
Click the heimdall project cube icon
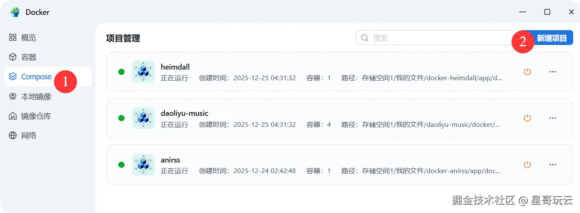144,72
